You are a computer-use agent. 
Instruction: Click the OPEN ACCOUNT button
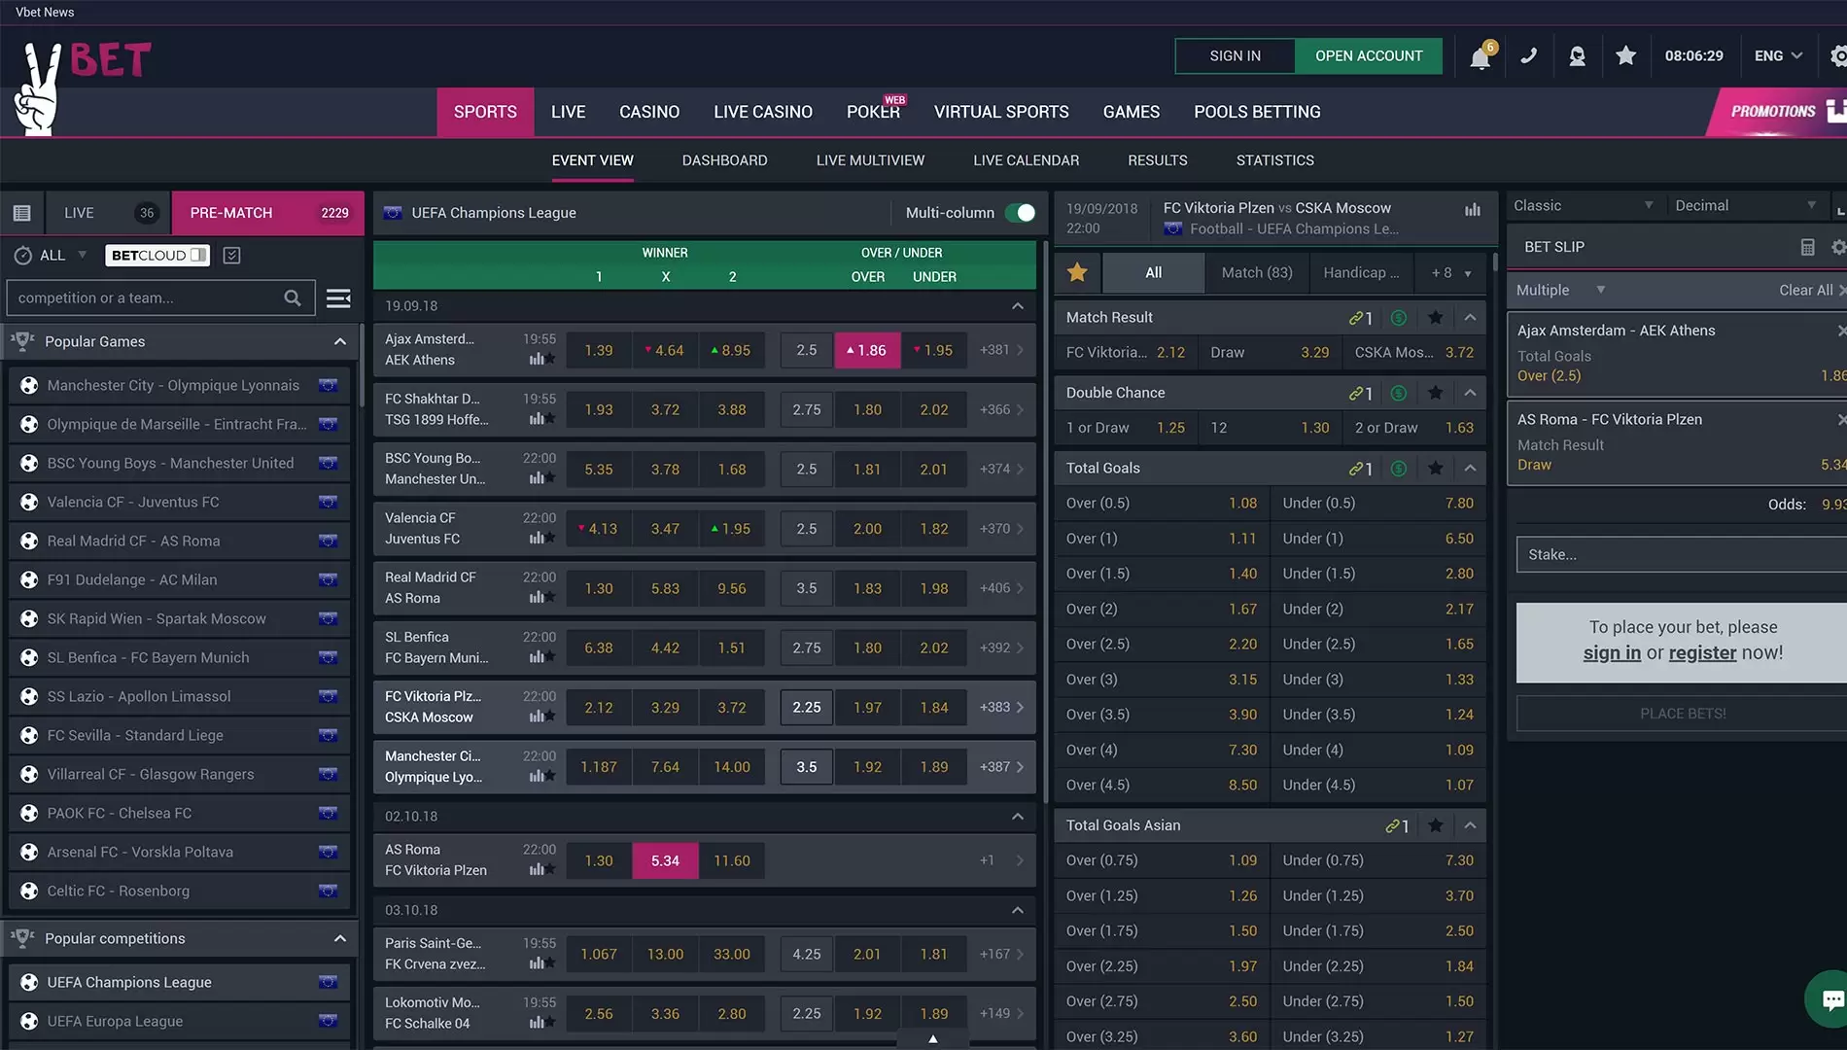tap(1369, 55)
